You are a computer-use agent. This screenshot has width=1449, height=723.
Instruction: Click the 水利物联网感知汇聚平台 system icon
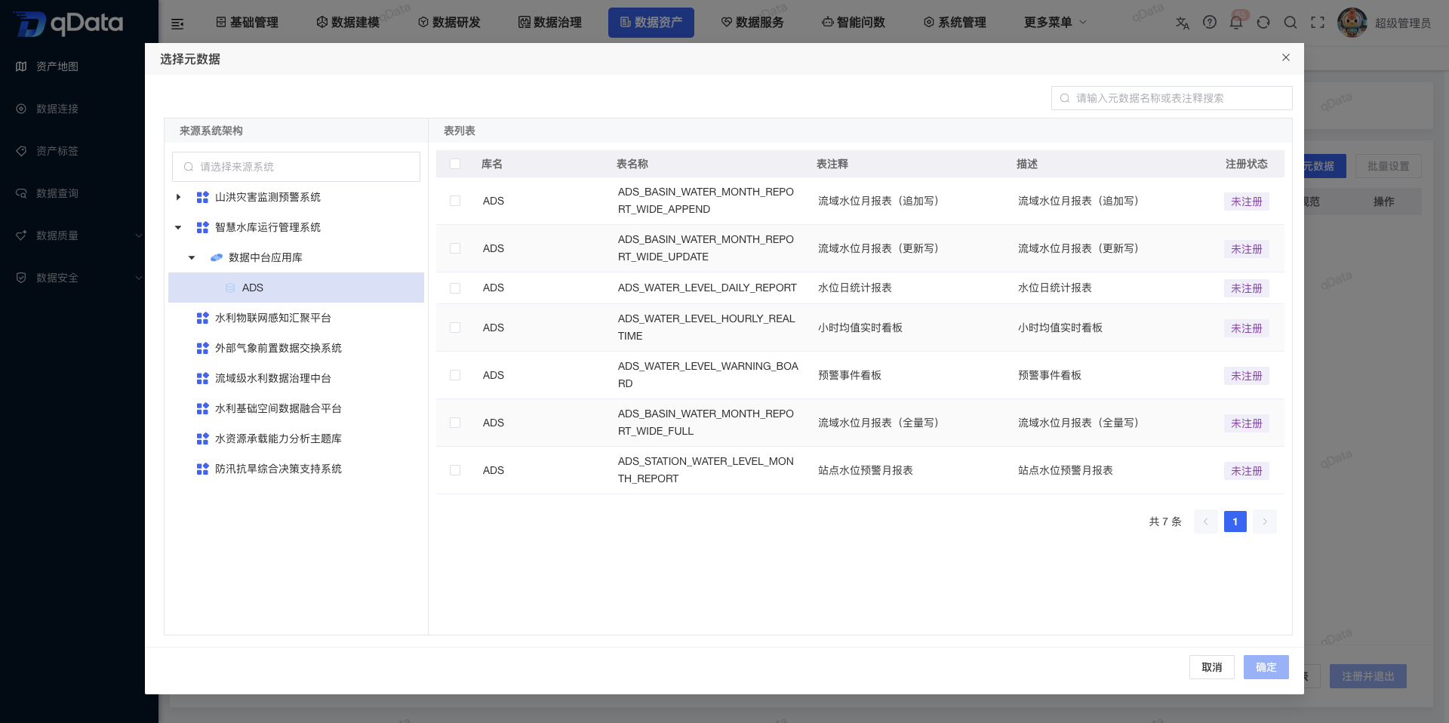tap(202, 318)
